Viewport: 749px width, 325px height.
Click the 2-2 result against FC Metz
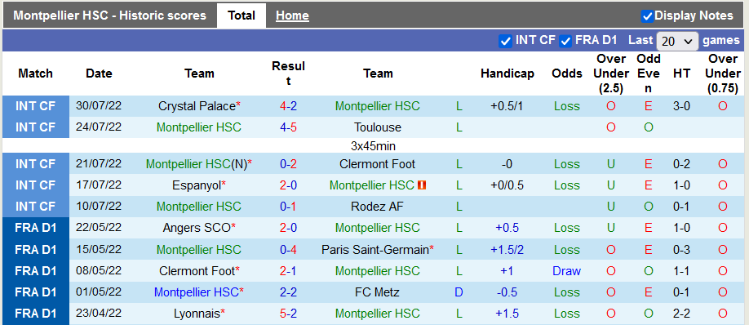coord(288,292)
